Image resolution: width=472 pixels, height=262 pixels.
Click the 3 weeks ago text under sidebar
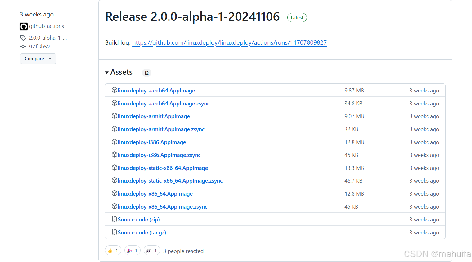37,15
